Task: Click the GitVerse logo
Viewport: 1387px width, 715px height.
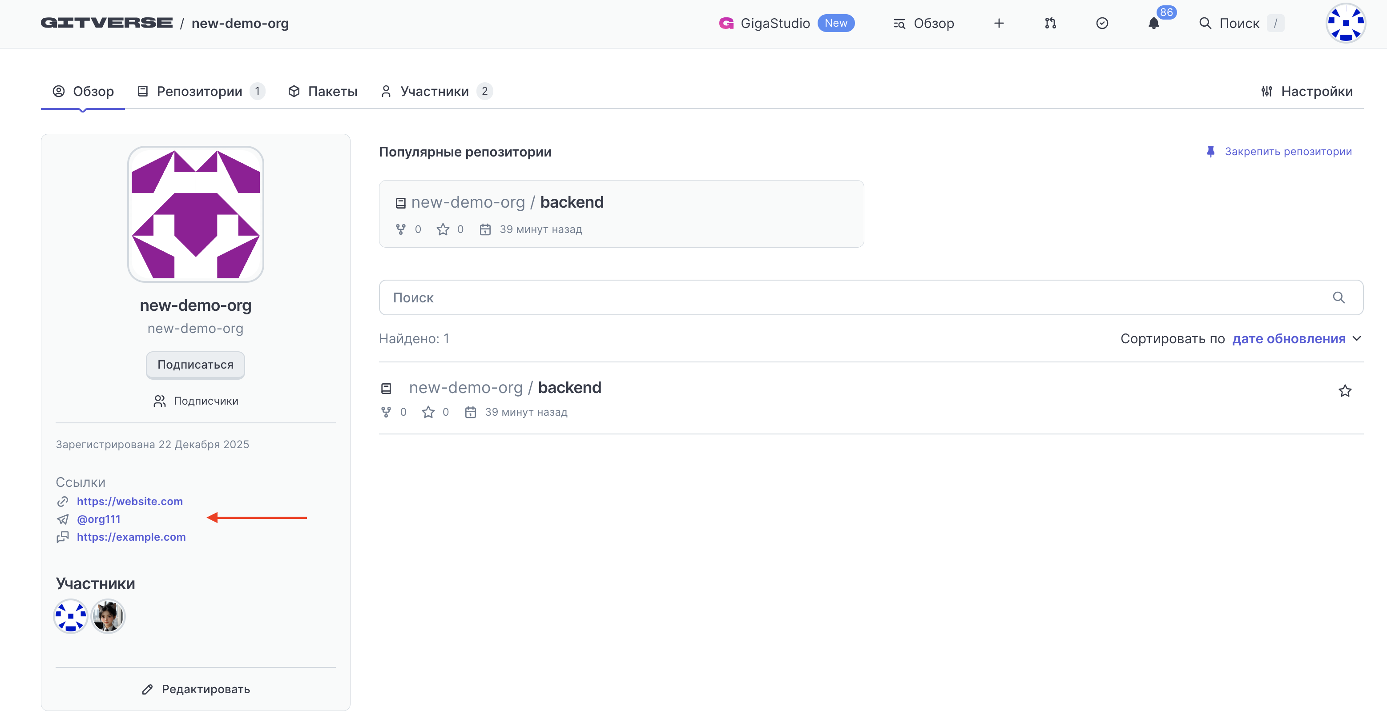Action: tap(107, 23)
